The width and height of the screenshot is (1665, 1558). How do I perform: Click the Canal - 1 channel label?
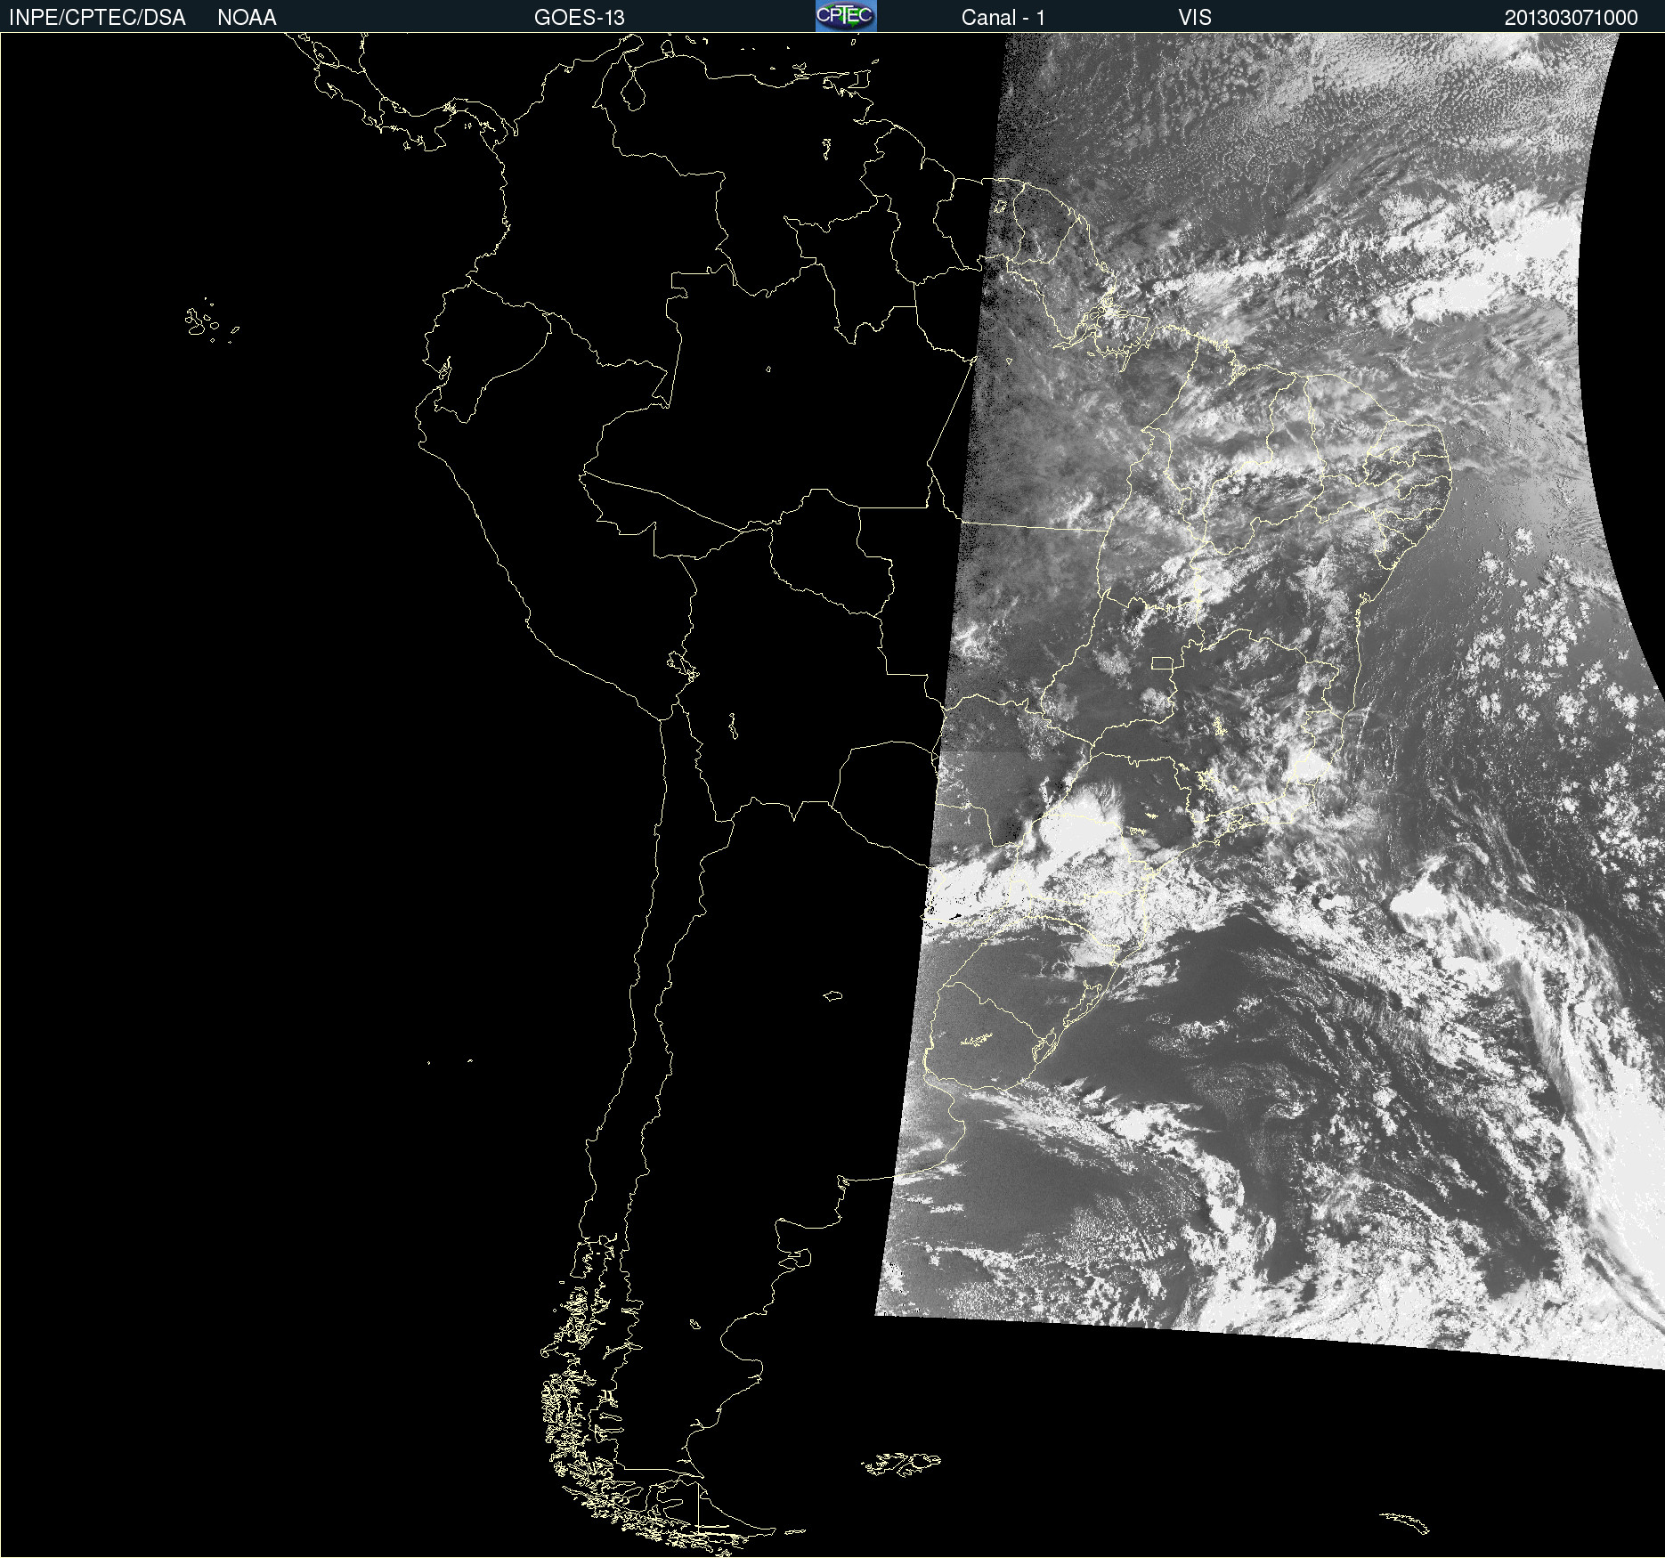point(1003,18)
